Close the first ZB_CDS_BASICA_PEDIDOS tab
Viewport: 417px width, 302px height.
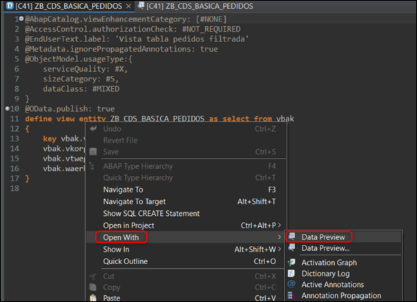128,6
